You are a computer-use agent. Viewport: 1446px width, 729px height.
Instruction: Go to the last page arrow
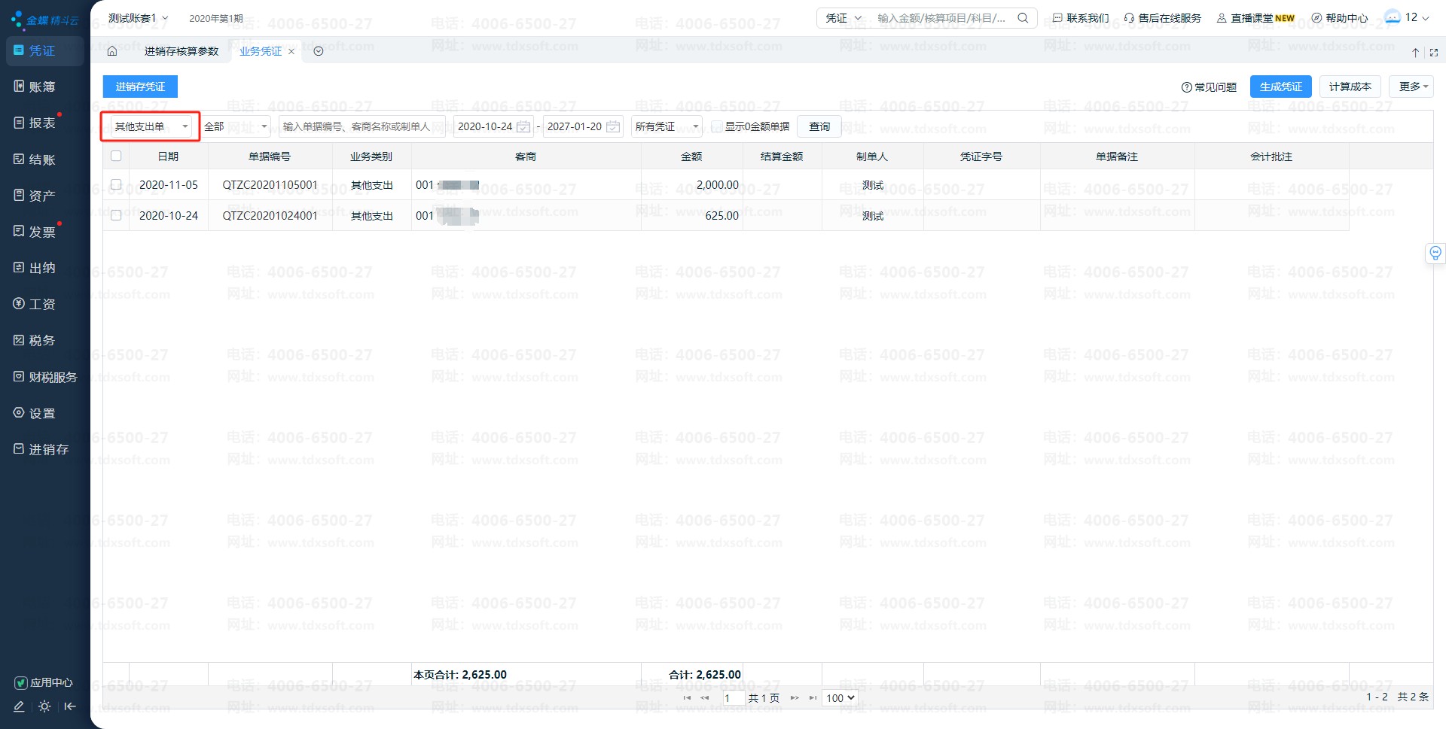click(x=813, y=698)
